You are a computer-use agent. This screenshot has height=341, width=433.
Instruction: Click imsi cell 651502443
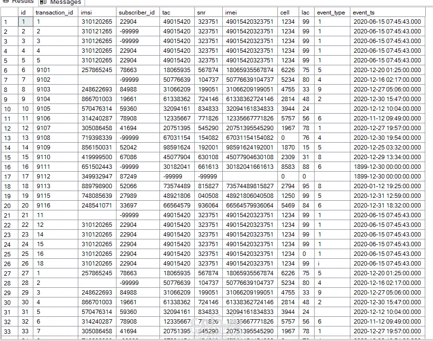click(x=97, y=167)
